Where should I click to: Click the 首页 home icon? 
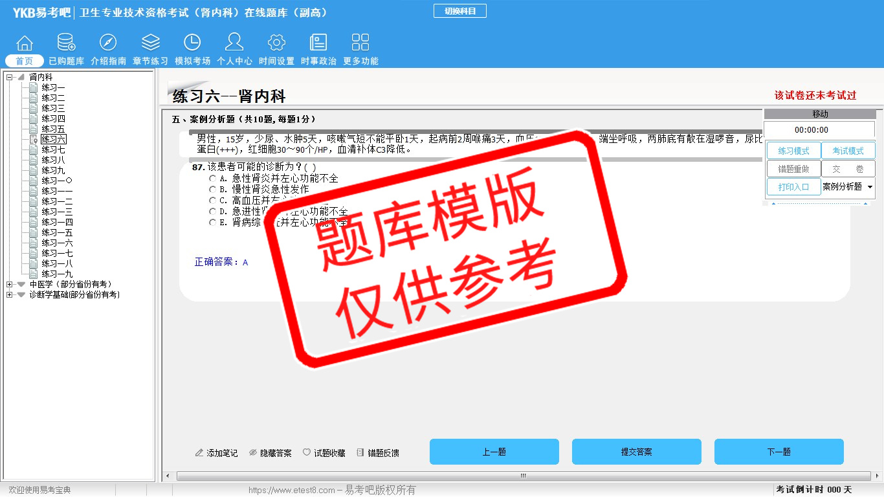point(25,43)
